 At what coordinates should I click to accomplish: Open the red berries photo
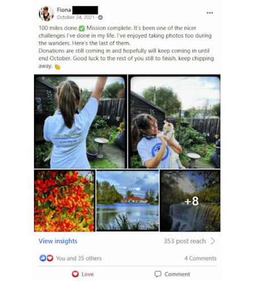(x=65, y=200)
